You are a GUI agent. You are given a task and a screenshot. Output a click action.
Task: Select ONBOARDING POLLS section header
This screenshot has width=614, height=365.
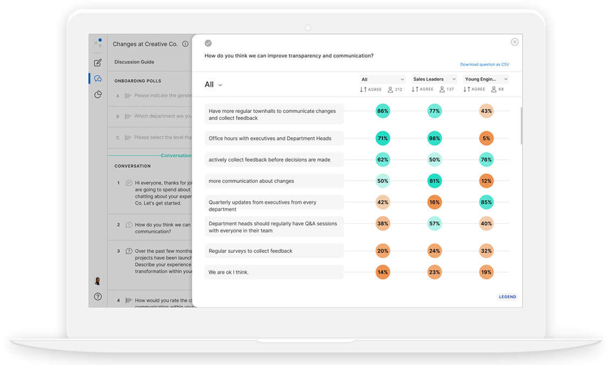(137, 81)
